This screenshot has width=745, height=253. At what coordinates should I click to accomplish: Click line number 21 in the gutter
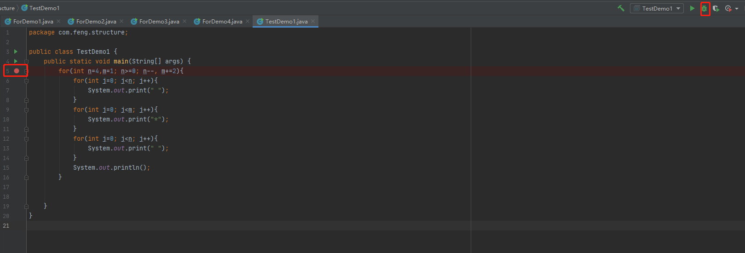pos(6,225)
